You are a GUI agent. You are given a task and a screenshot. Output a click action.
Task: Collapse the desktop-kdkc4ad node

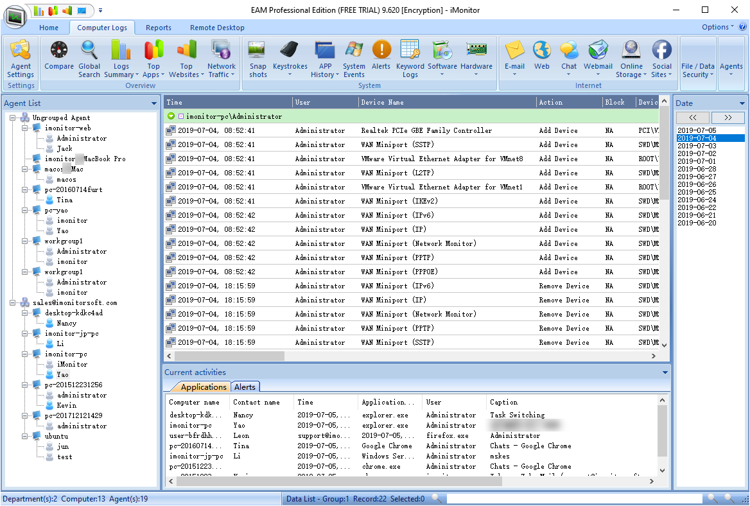(x=25, y=313)
